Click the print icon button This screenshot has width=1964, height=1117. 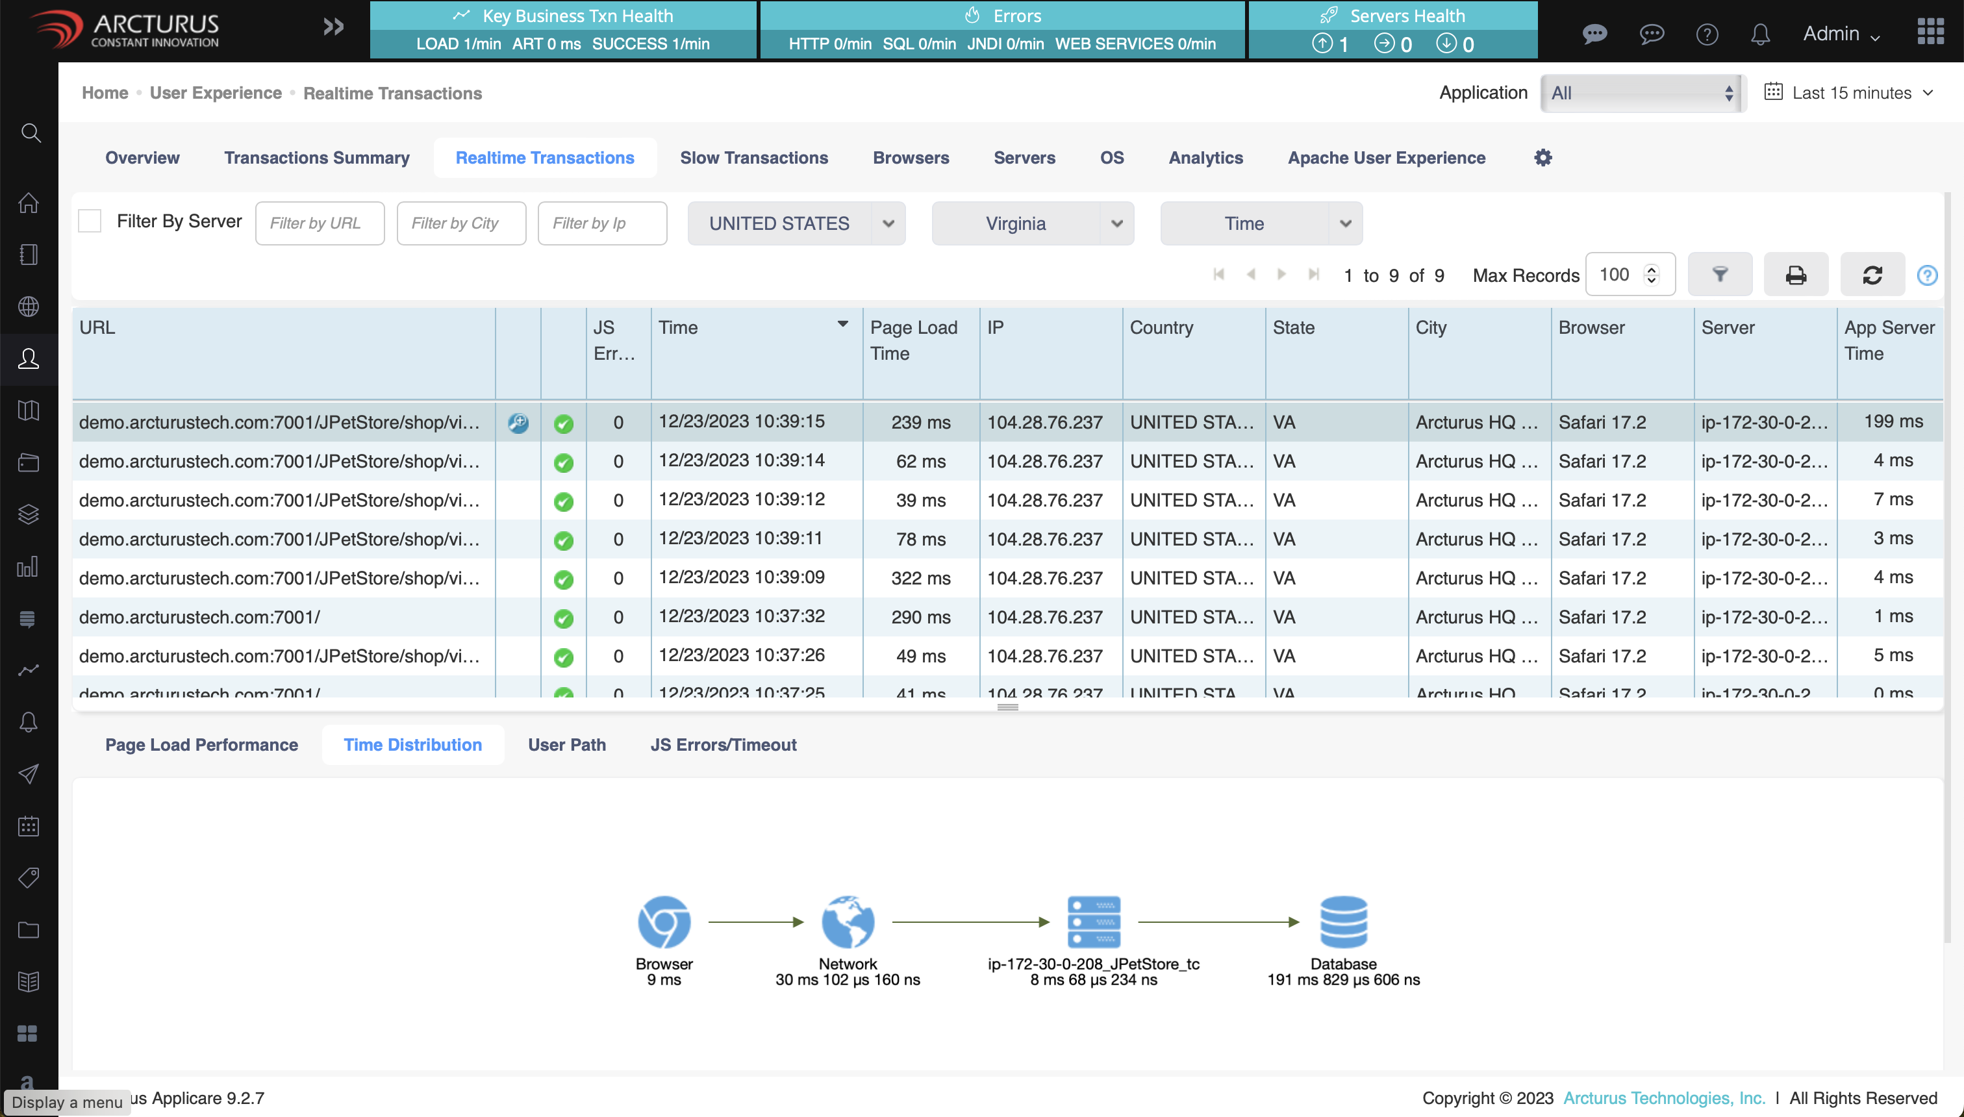[x=1795, y=275]
